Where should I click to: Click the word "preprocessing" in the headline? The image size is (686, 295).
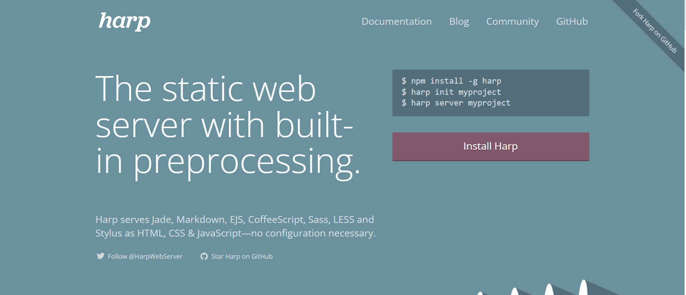click(244, 162)
